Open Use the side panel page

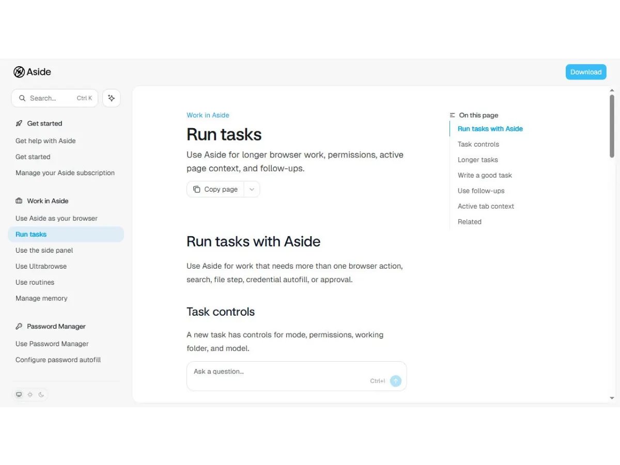coord(44,250)
